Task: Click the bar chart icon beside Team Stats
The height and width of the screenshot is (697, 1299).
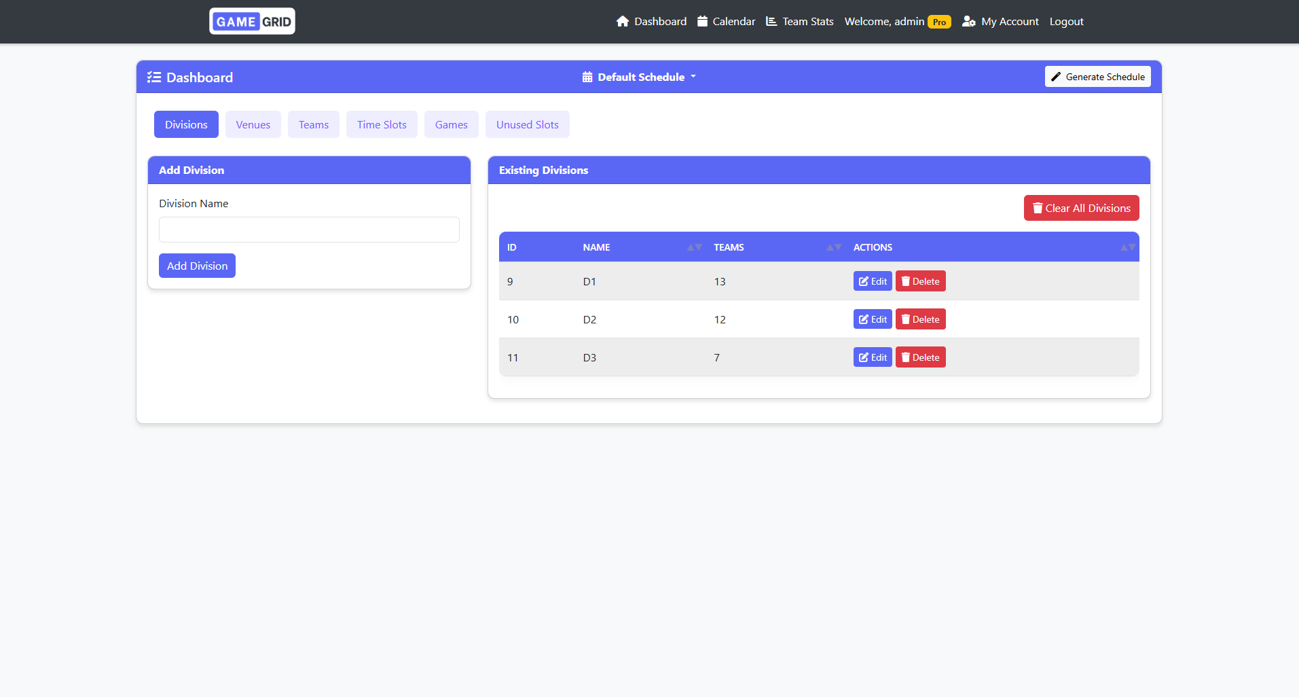Action: pyautogui.click(x=771, y=21)
